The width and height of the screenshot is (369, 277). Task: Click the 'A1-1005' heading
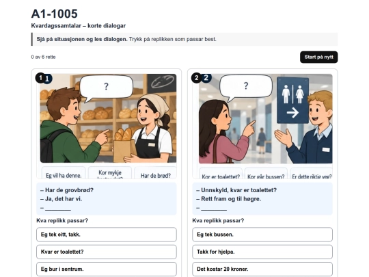55,14
